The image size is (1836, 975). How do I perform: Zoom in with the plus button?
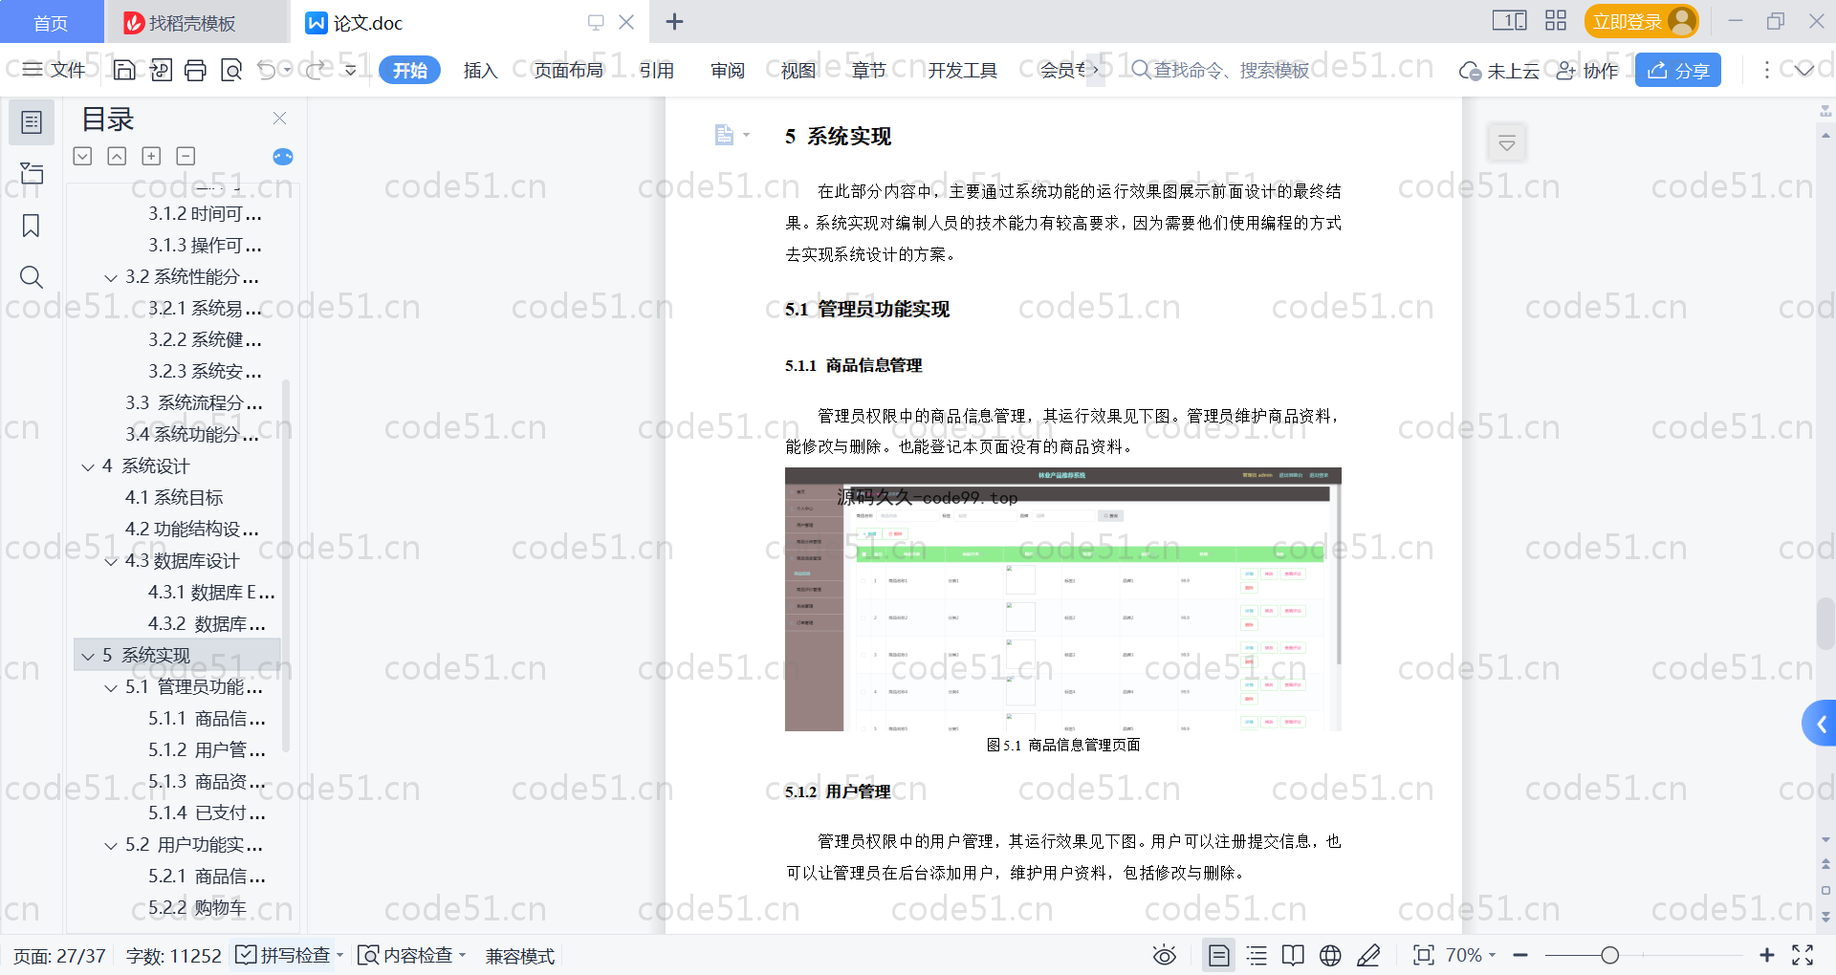click(x=1767, y=955)
